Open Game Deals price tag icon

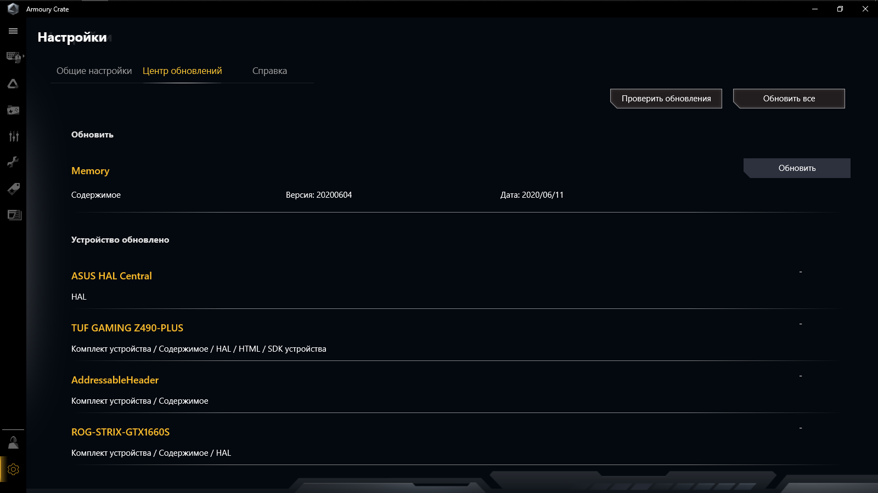pos(13,189)
